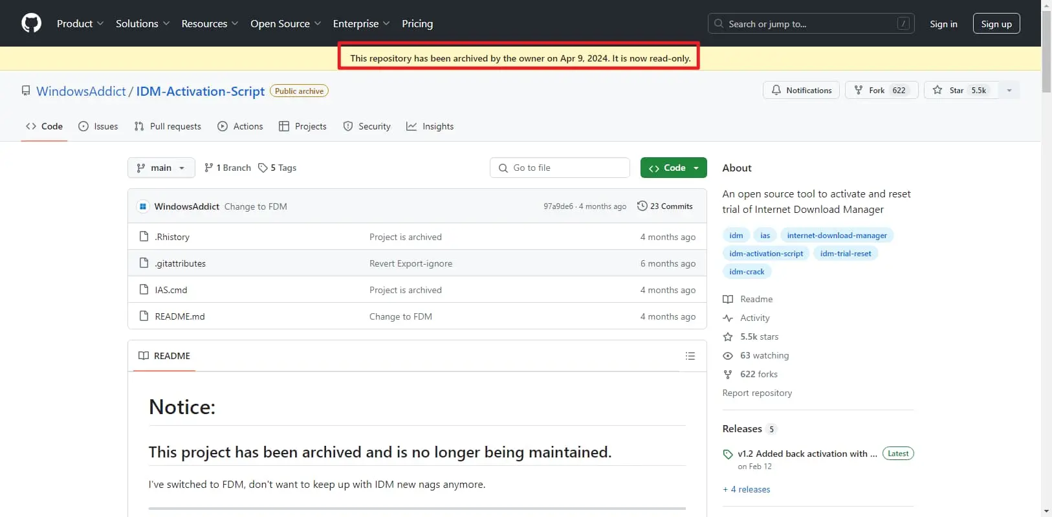Select the README tab header
The image size is (1052, 517).
[164, 356]
